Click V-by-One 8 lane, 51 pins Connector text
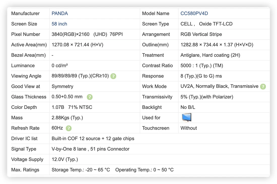 pyautogui.click(x=90, y=149)
